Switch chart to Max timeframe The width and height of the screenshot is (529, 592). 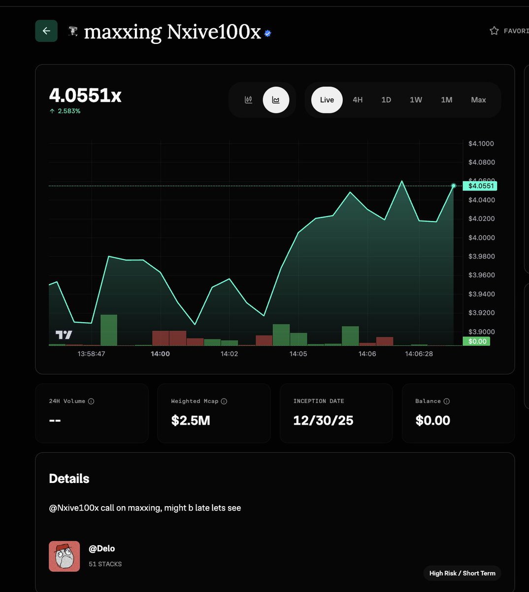(478, 100)
